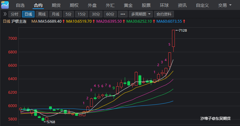Screen dimensions: 240x126
Task: Click the 6800 price axis label
Action: tap(12, 52)
